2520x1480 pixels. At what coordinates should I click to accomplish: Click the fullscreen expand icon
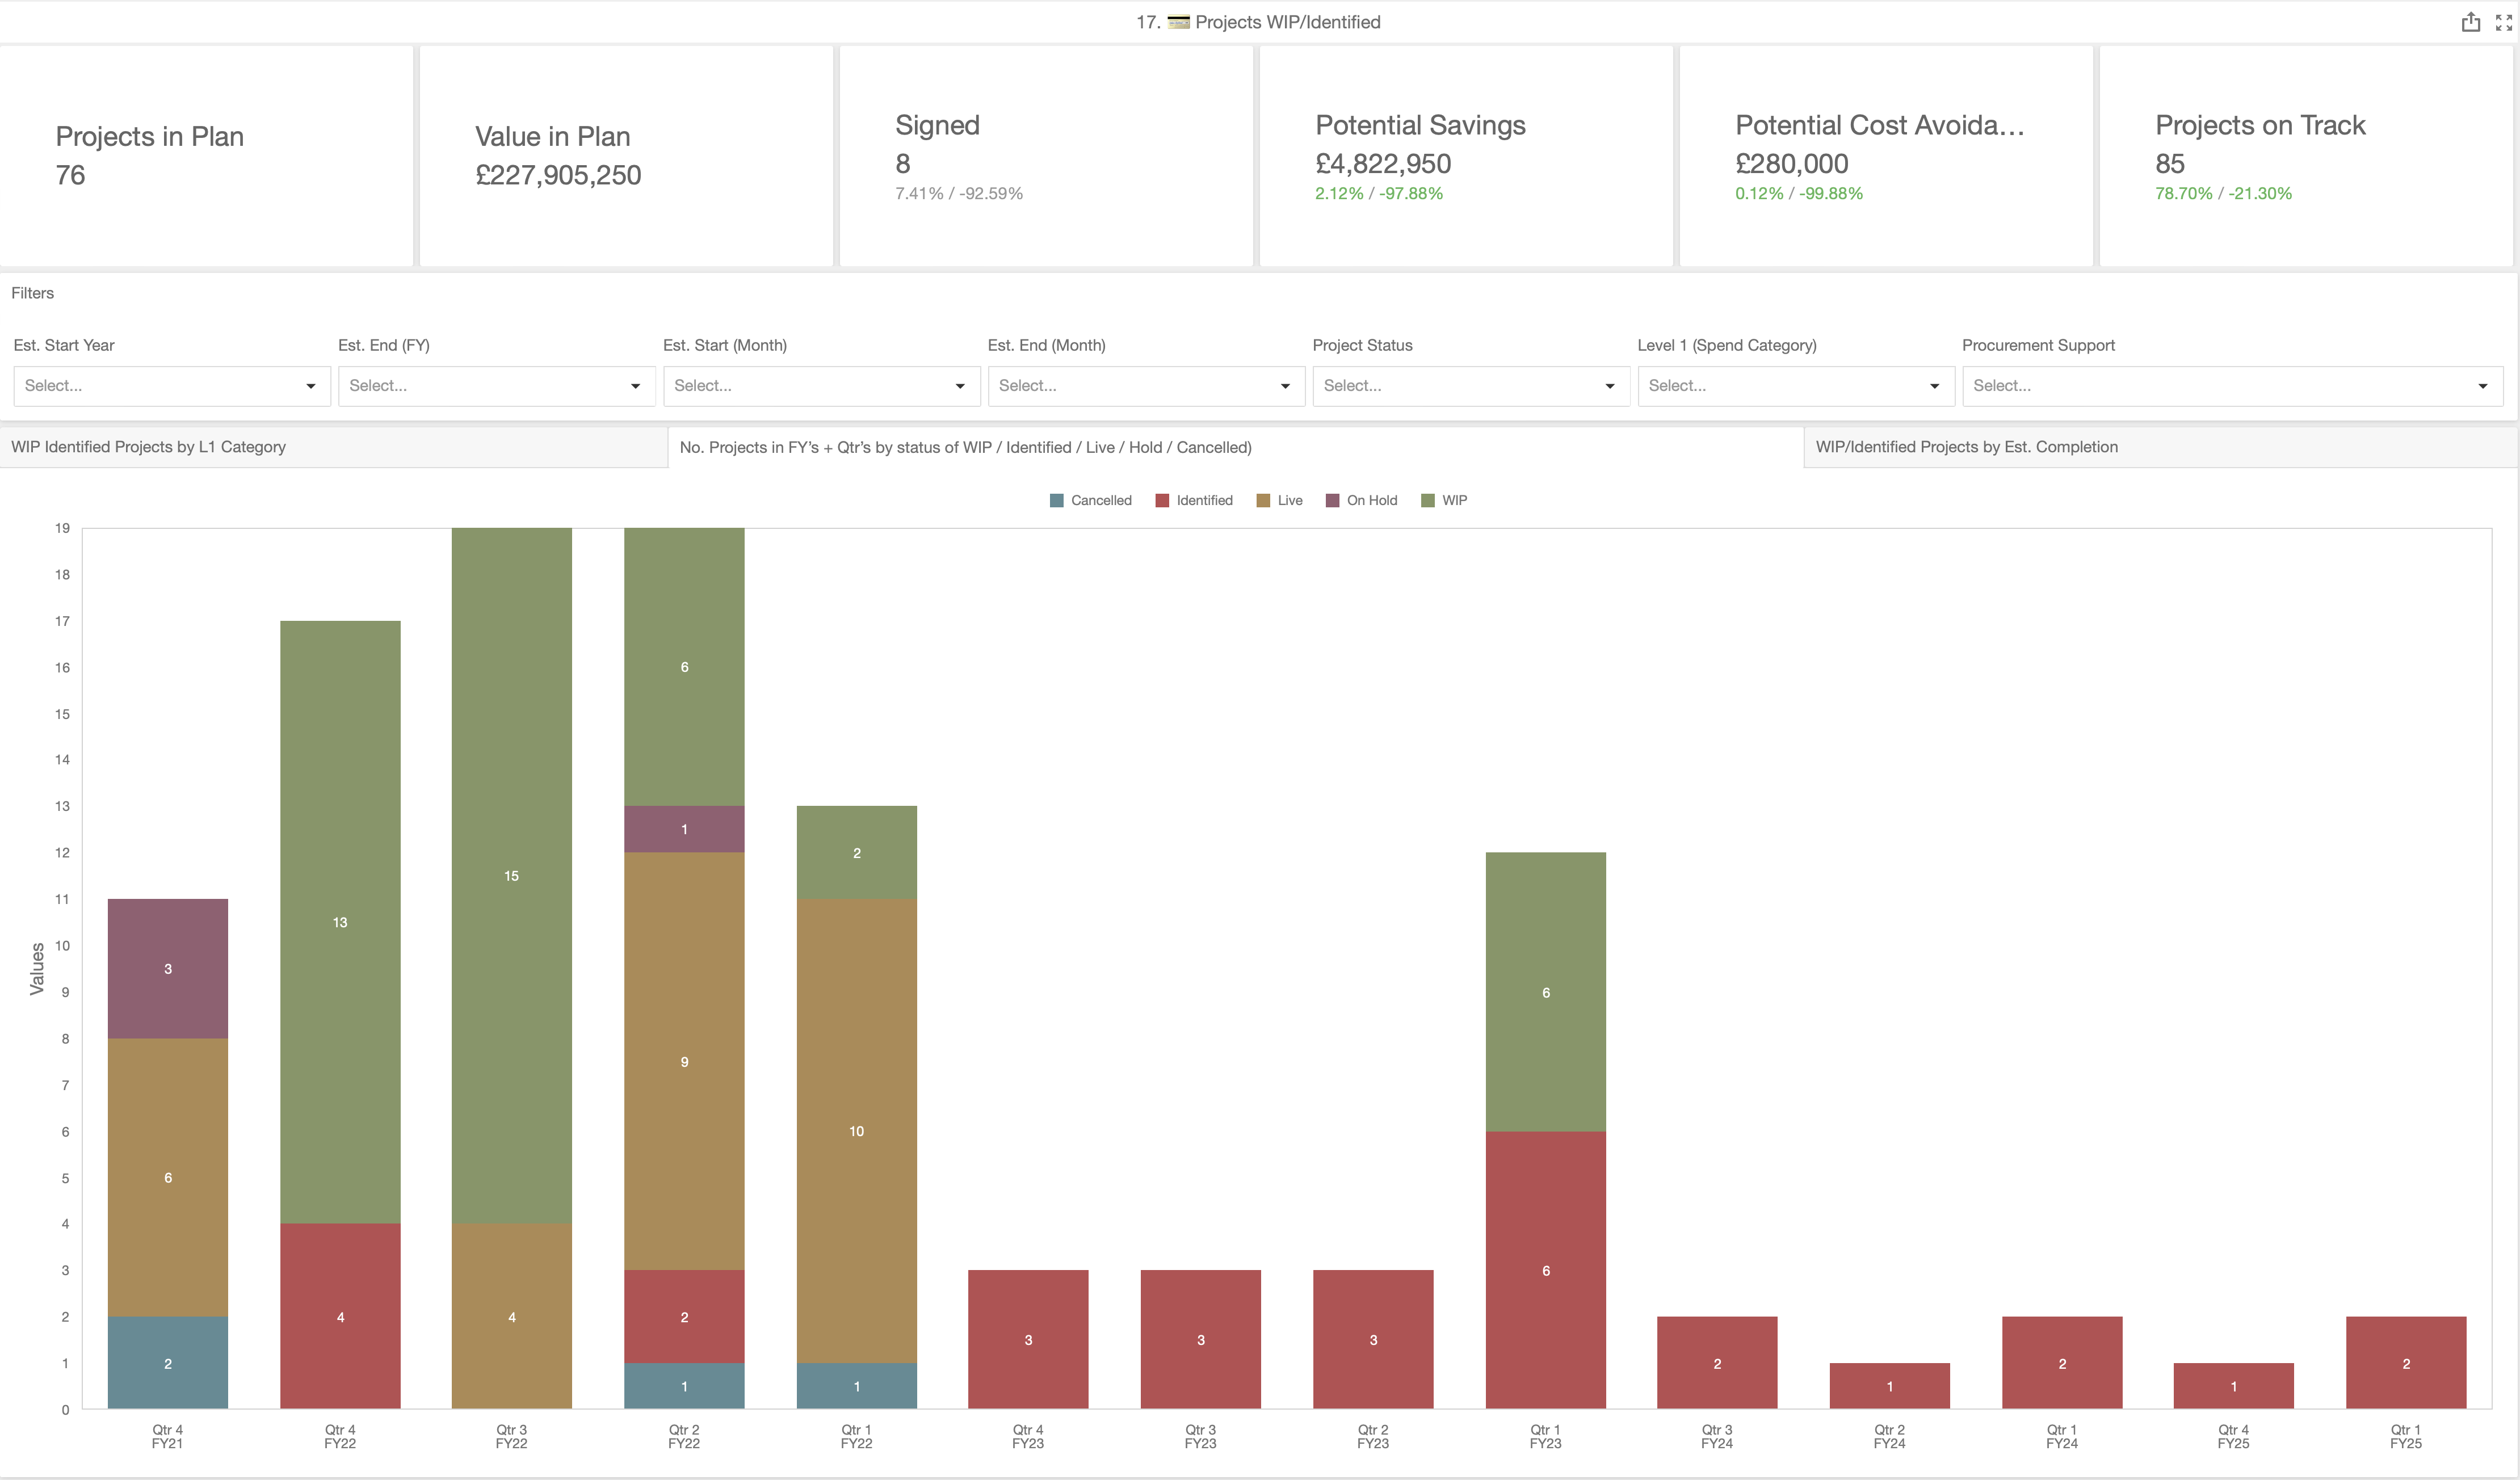coord(2503,22)
